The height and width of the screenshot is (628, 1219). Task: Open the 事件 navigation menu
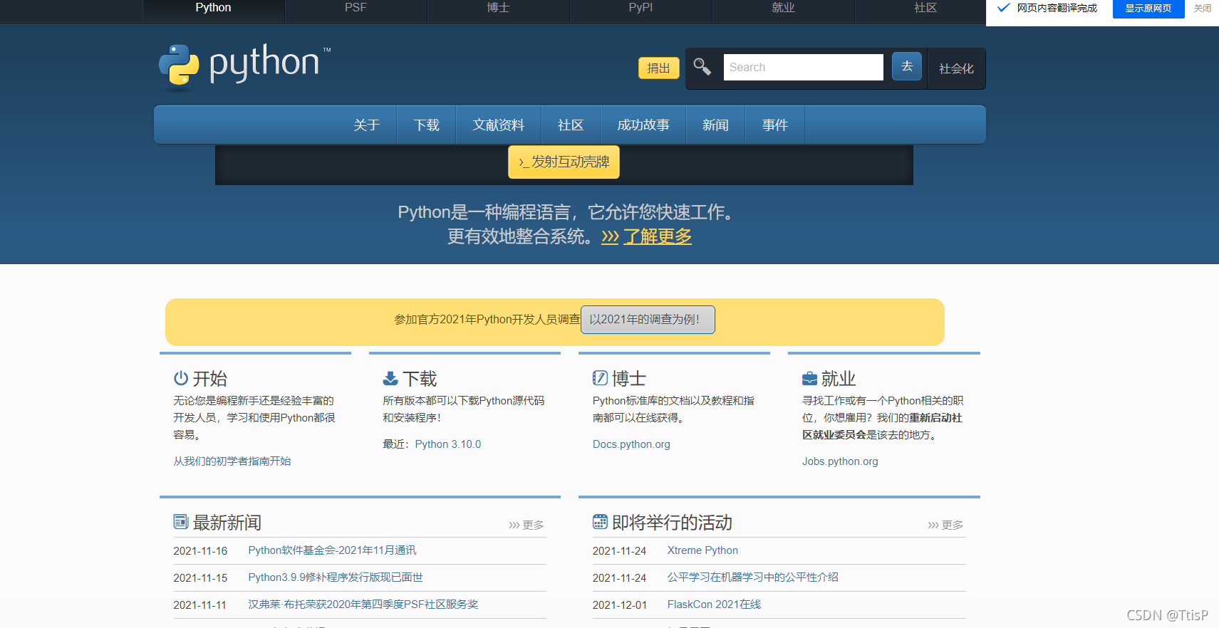click(775, 125)
